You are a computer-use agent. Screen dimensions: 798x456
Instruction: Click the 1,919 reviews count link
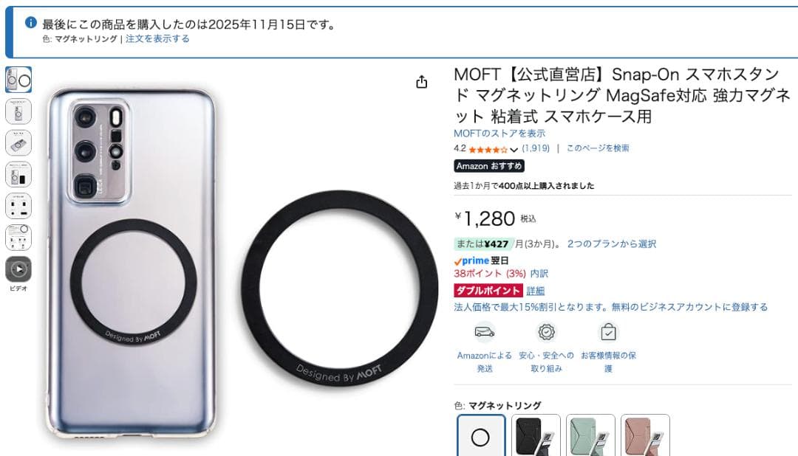(x=536, y=148)
